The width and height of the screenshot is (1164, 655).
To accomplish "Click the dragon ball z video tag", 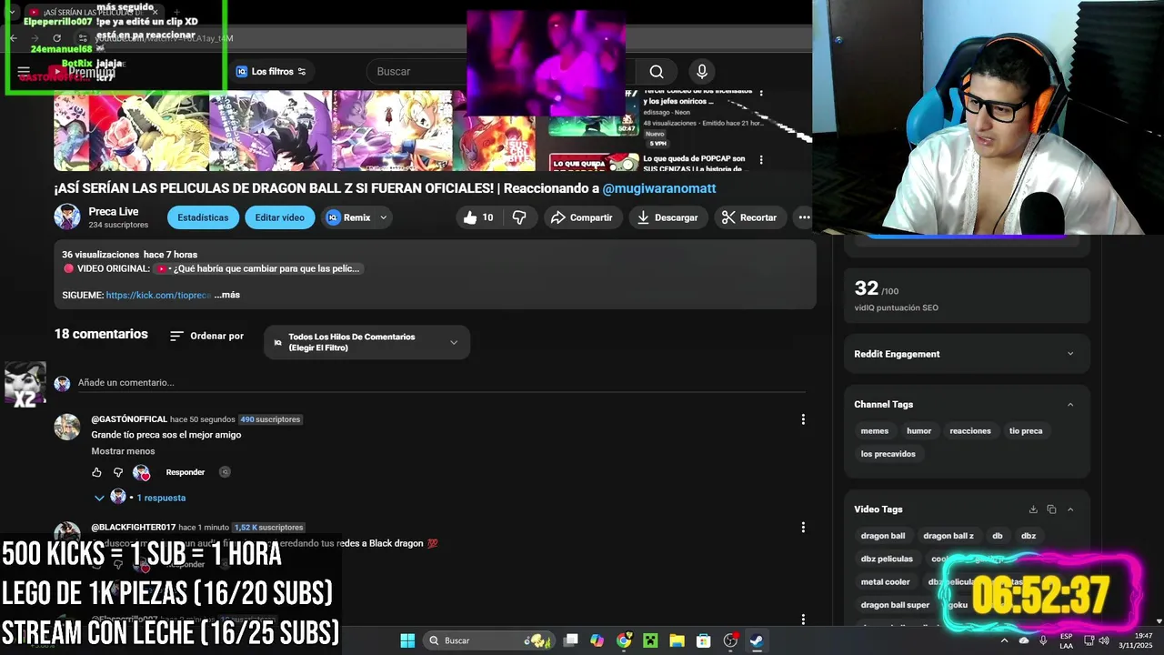I will coord(948,536).
